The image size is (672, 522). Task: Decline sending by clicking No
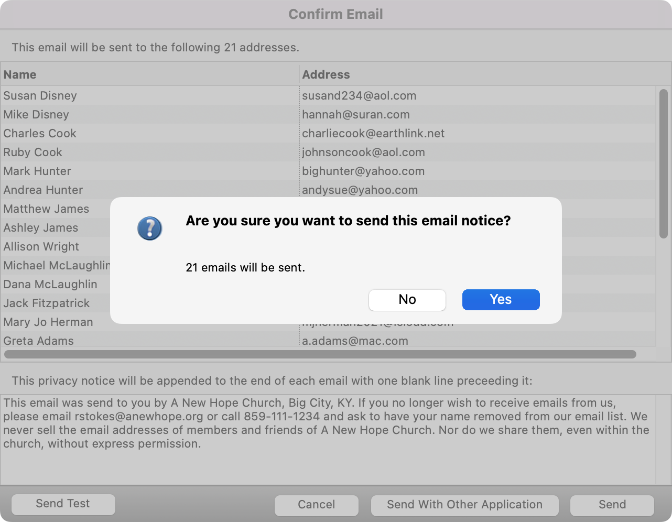pyautogui.click(x=407, y=300)
